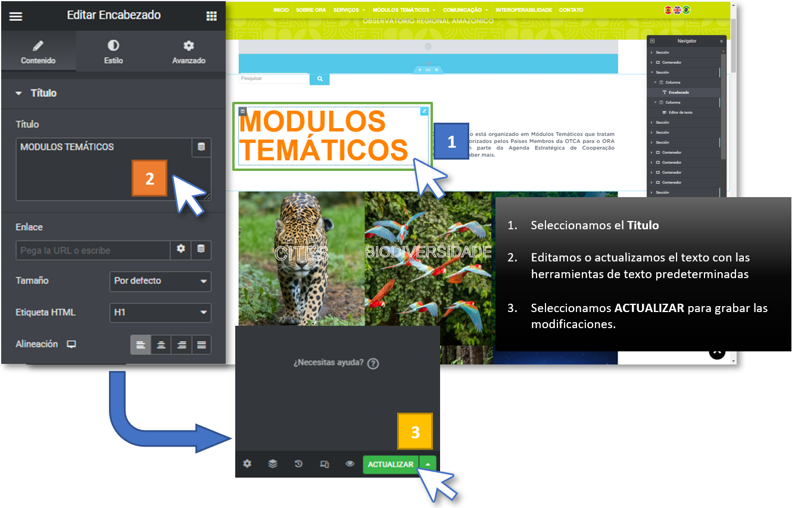Click the Pesquisar search field

pyautogui.click(x=274, y=79)
